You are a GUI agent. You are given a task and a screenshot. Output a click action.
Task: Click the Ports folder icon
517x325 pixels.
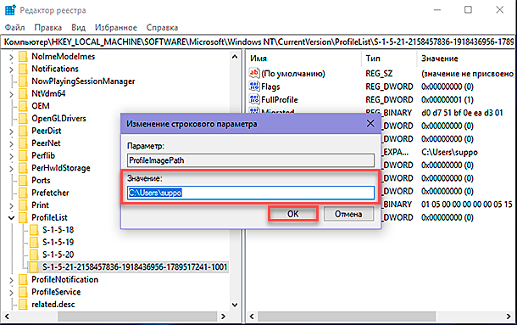pyautogui.click(x=23, y=181)
